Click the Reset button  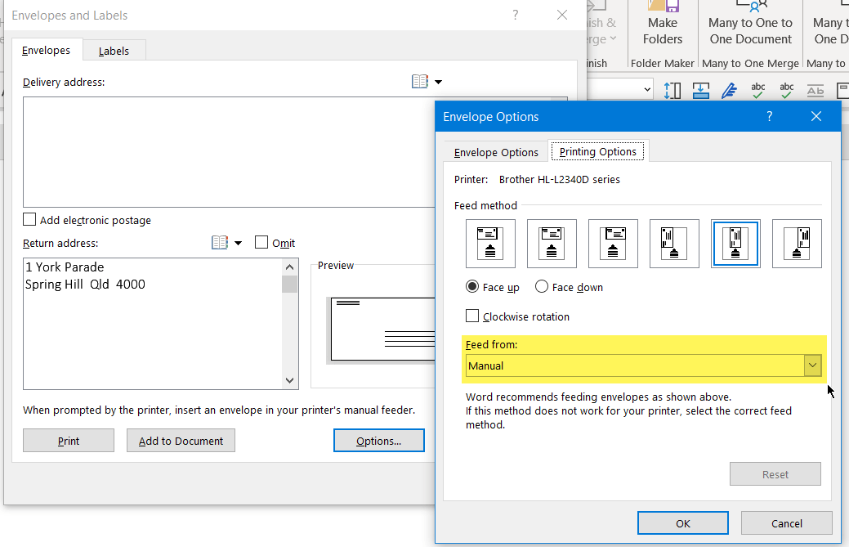[x=775, y=474]
